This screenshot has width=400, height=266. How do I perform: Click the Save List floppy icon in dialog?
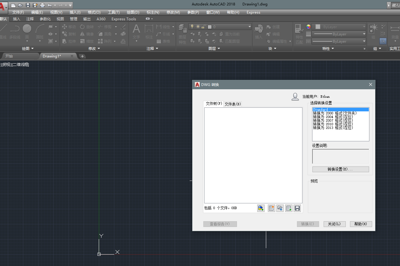(x=297, y=208)
